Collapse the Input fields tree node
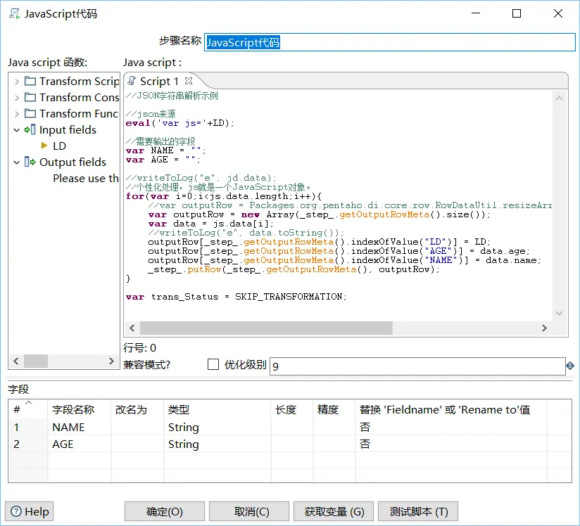The width and height of the screenshot is (580, 526). pos(16,130)
